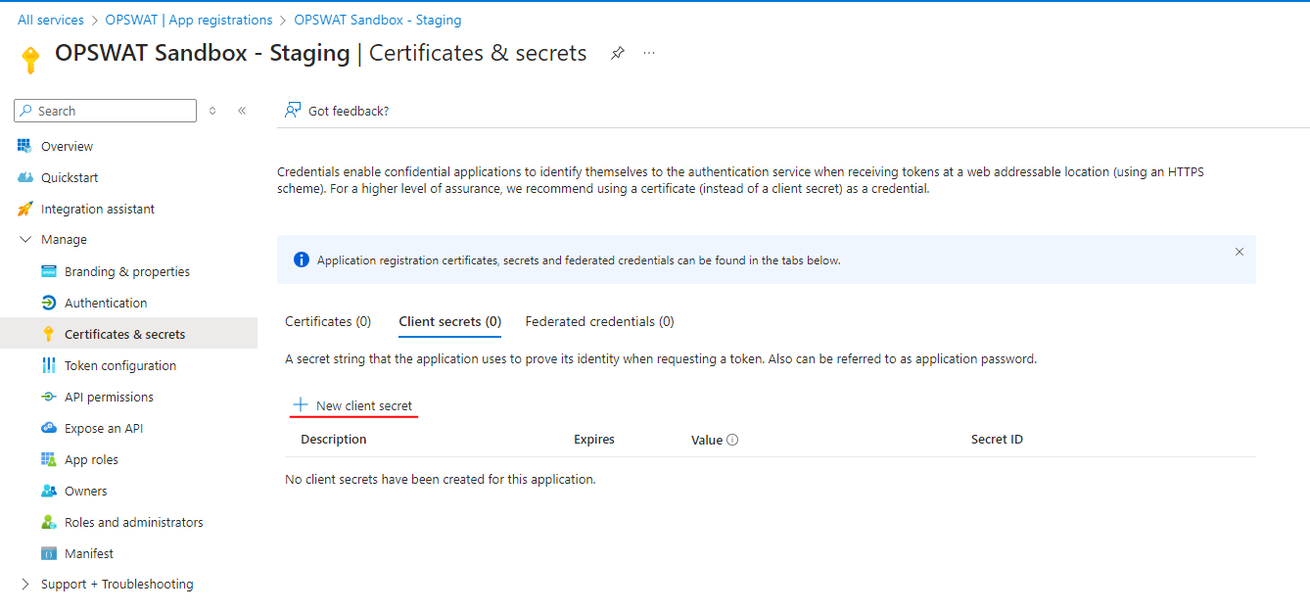Click the Value column info icon
This screenshot has width=1310, height=612.
[x=732, y=440]
